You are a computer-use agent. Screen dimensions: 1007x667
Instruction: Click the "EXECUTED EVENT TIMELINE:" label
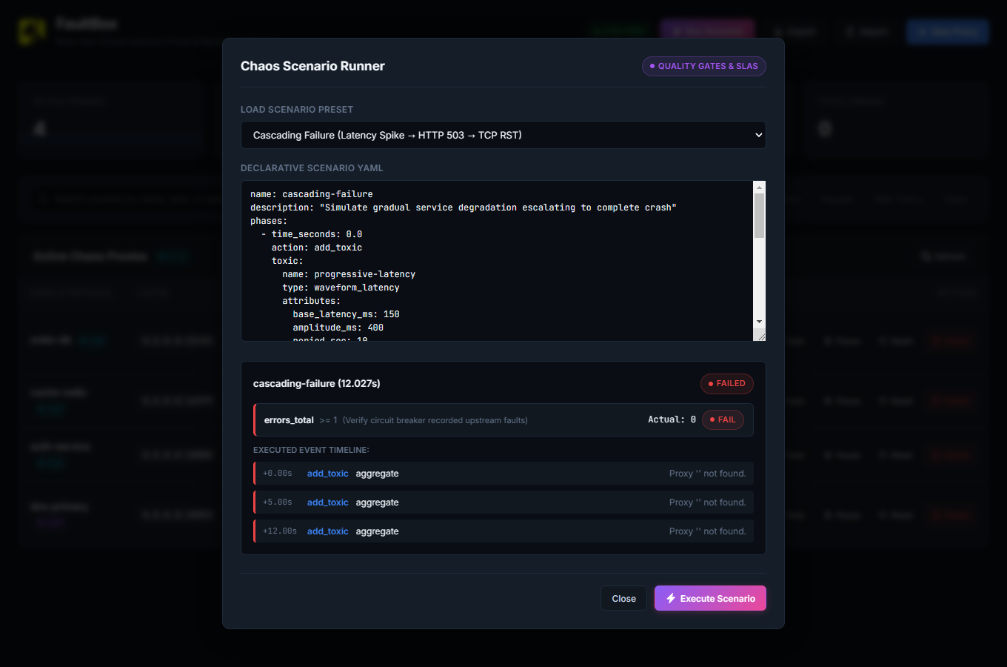point(311,450)
